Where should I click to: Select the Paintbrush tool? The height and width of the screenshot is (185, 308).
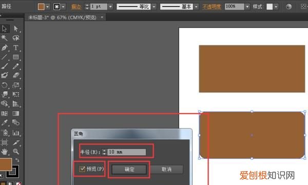[x=4, y=66]
